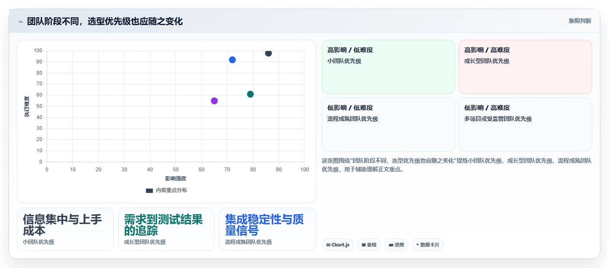
Task: Click the blue data point on the scatter chart
Action: point(232,60)
